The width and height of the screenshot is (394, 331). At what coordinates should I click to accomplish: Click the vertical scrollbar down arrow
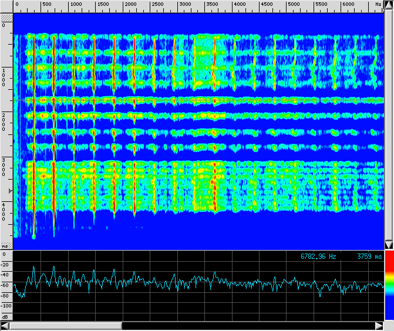[388, 245]
